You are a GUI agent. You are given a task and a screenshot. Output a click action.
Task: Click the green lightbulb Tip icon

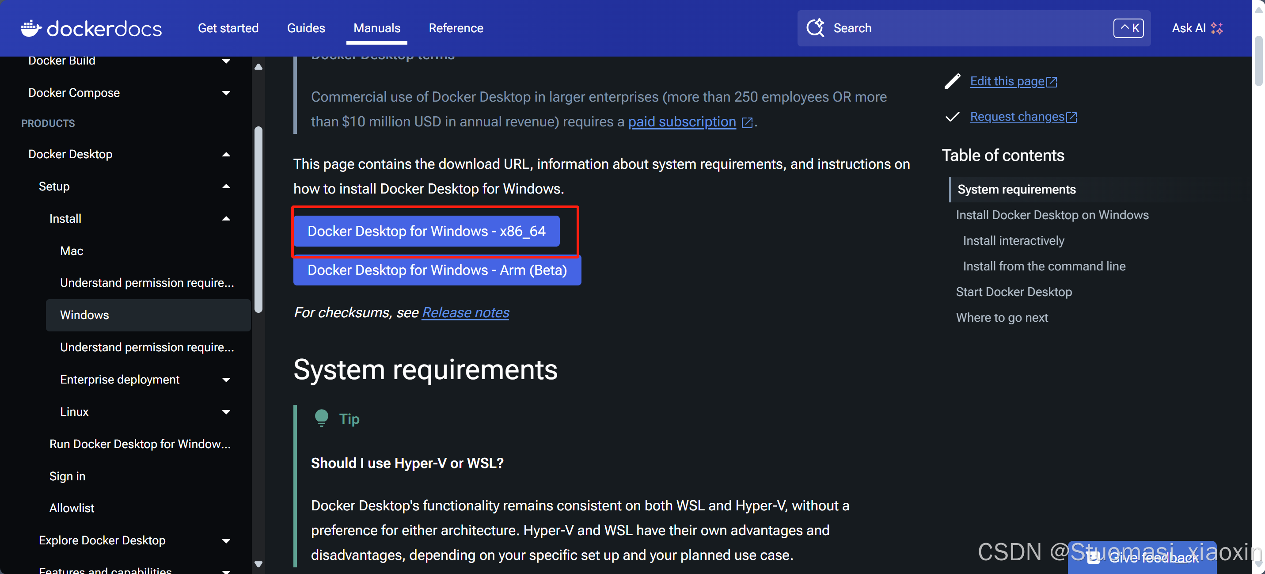click(322, 418)
